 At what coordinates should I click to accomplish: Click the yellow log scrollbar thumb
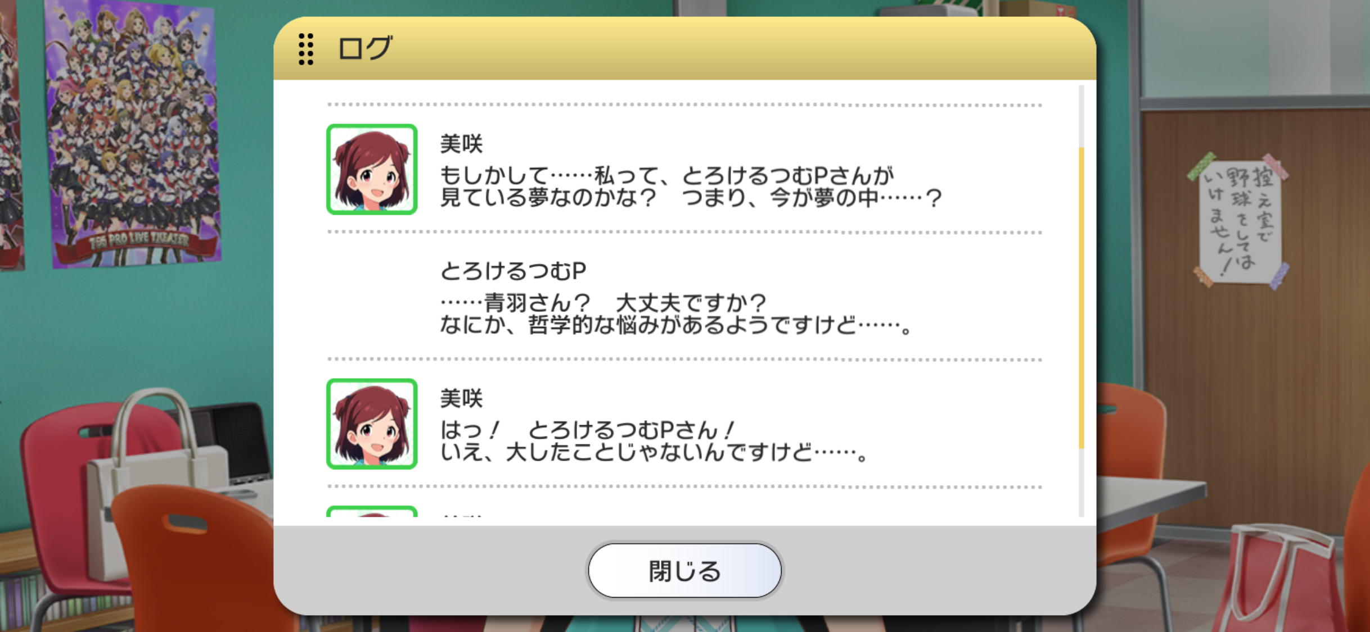pyautogui.click(x=1081, y=298)
